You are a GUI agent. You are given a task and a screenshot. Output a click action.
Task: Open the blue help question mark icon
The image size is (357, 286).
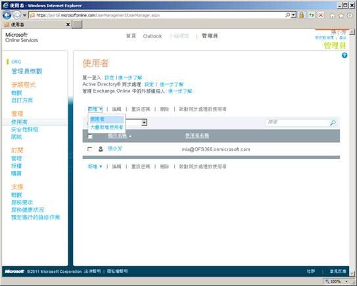(x=345, y=55)
